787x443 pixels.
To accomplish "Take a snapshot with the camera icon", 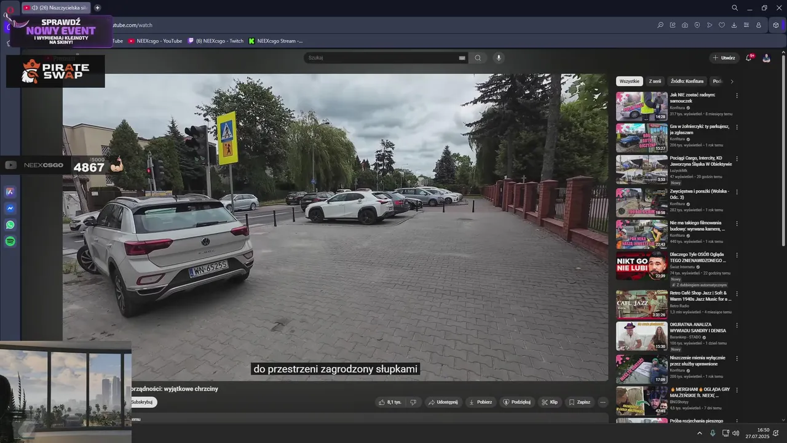I will pyautogui.click(x=685, y=25).
